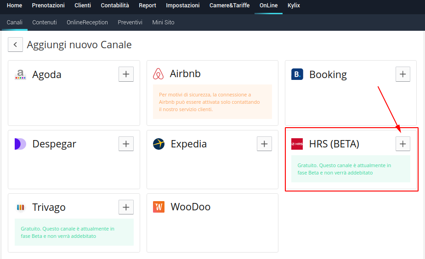Open the Kylix menu
Image resolution: width=425 pixels, height=259 pixels.
pos(294,6)
